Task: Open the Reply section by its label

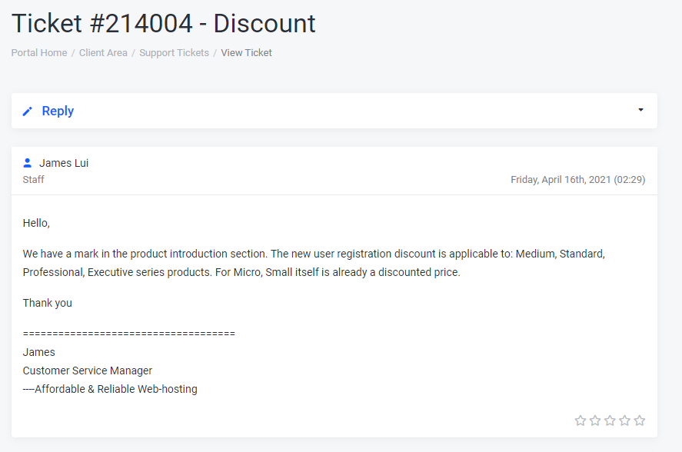Action: tap(58, 111)
